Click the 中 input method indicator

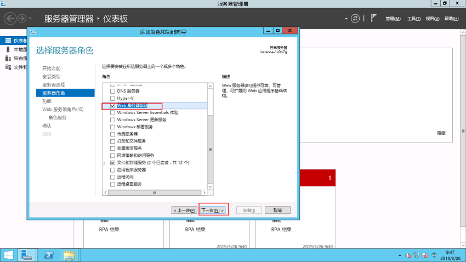(x=434, y=255)
